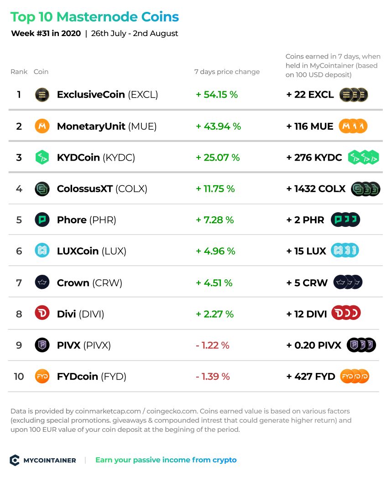
Task: Click the stacked COLX coins earned icon
Action: (366, 189)
